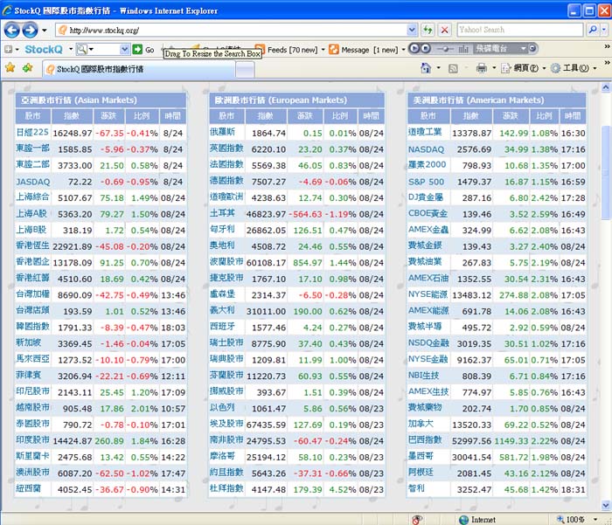Open Message [1 new] on the toolbar
612x525 pixels.
364,50
